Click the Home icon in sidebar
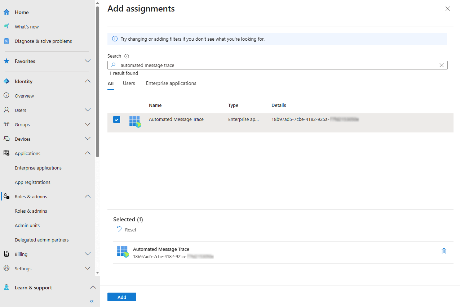Image resolution: width=460 pixels, height=307 pixels. click(x=6, y=12)
